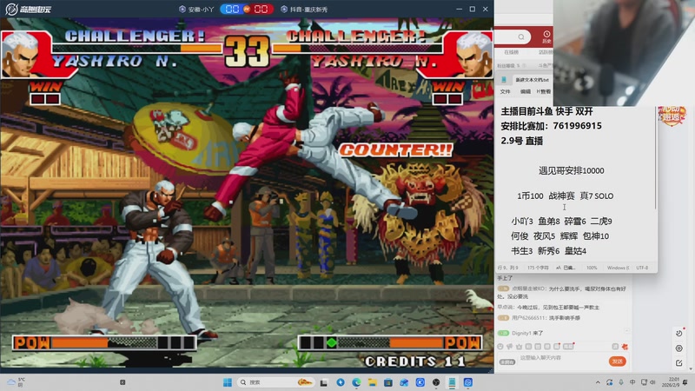Image resolution: width=695 pixels, height=391 pixels.
Task: Click the crown icon in chat toolbar
Action: click(519, 347)
